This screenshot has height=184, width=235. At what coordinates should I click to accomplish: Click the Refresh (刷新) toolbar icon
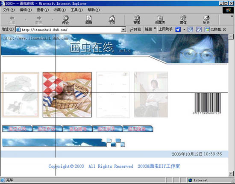[89, 20]
